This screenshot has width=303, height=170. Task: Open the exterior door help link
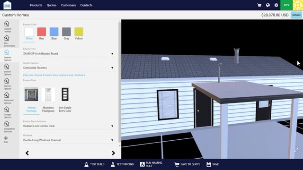[x=54, y=75]
